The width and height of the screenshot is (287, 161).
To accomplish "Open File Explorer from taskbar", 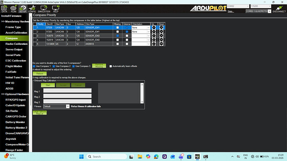I will coord(140,156).
